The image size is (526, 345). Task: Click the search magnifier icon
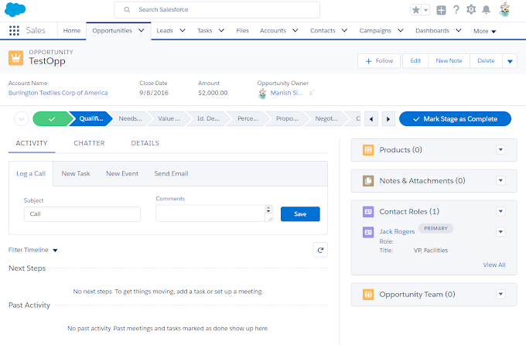127,10
